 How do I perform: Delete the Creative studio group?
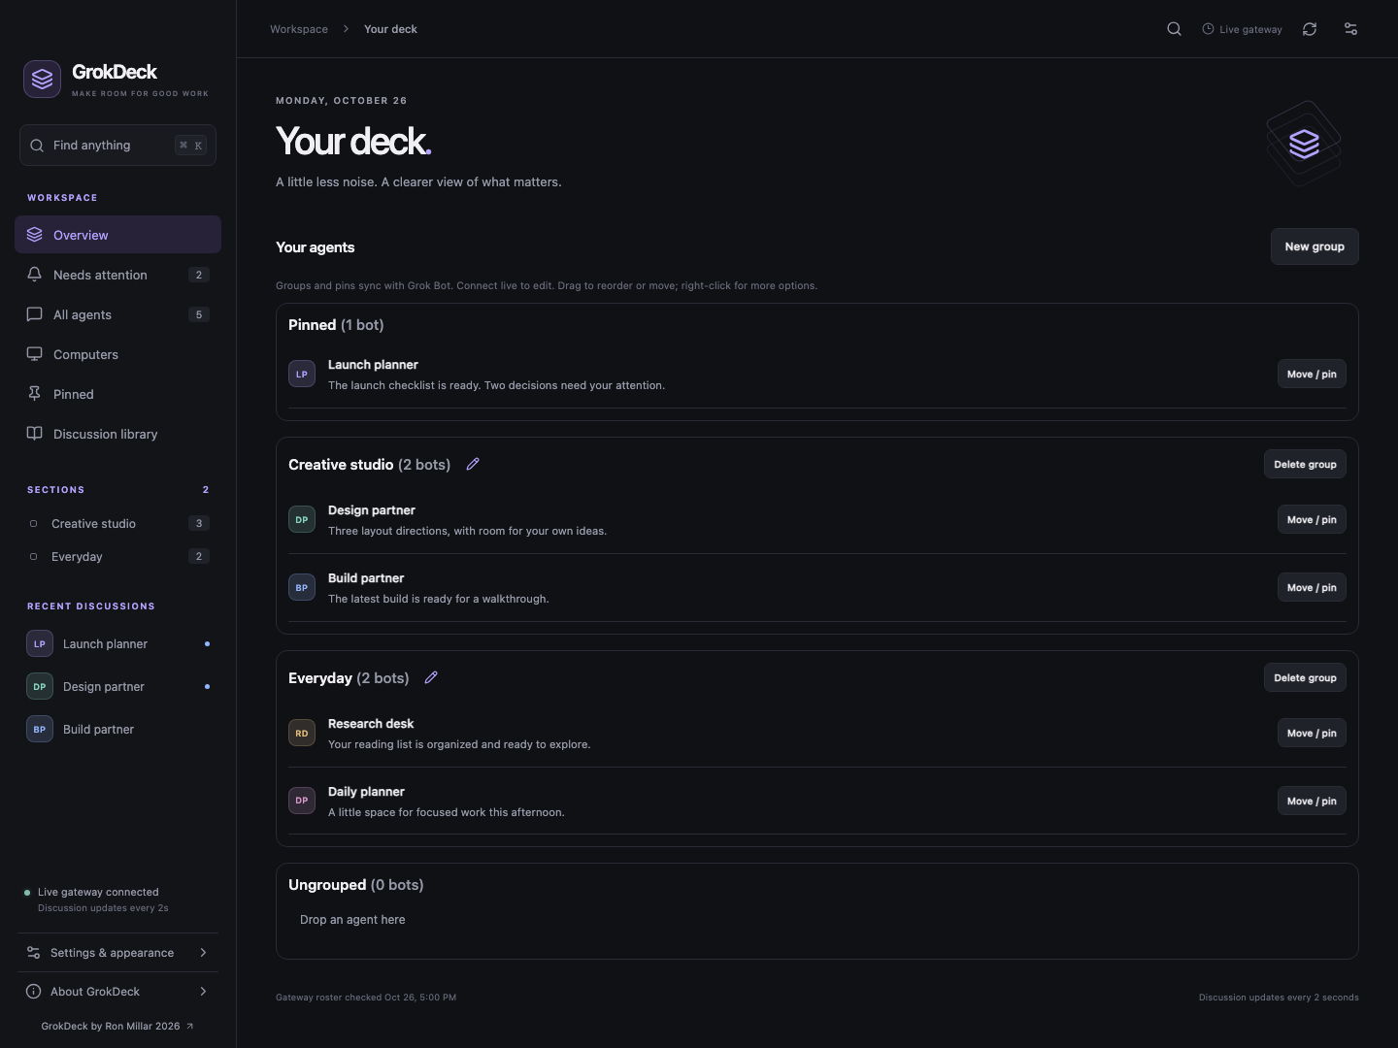coord(1305,464)
